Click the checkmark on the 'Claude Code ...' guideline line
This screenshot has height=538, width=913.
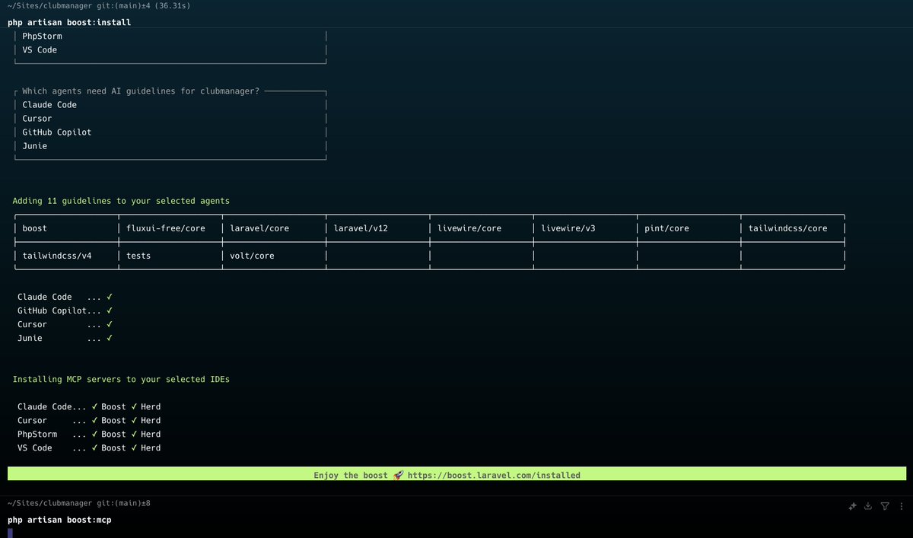[x=110, y=297]
